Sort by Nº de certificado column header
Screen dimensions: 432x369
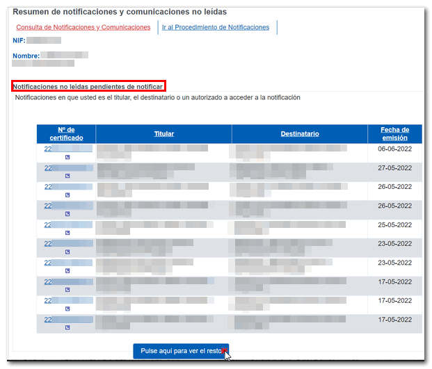click(x=66, y=133)
